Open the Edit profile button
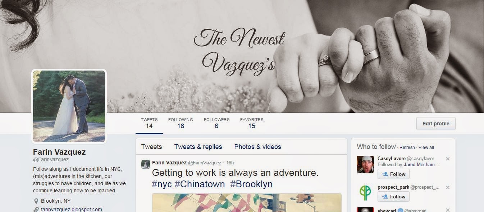The height and width of the screenshot is (212, 484). point(436,124)
